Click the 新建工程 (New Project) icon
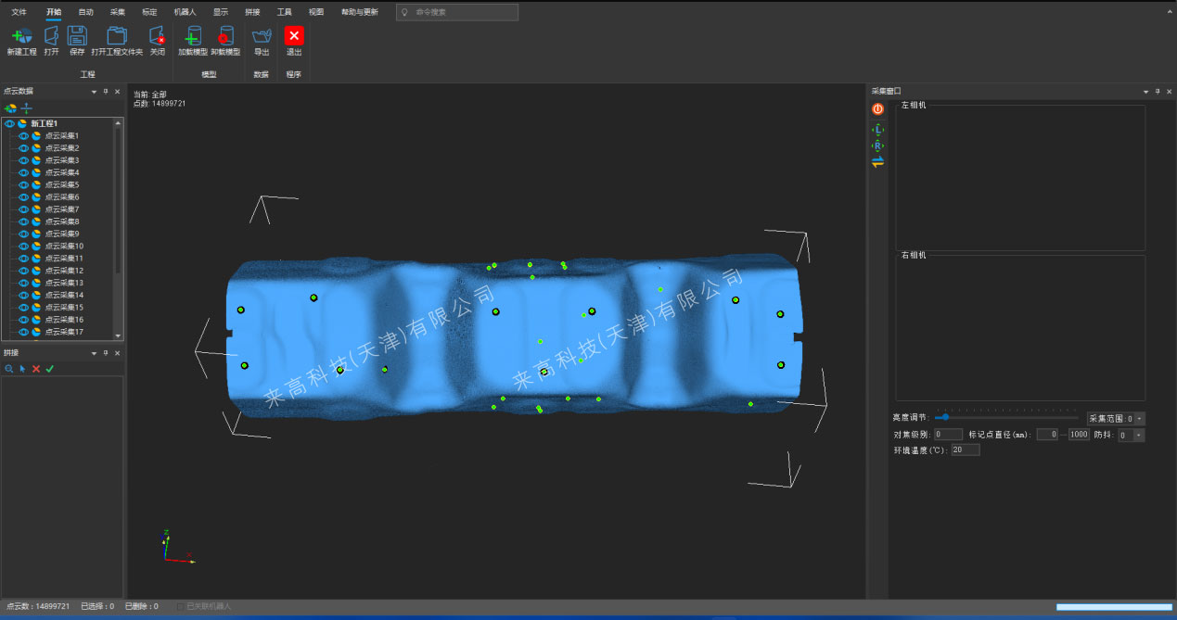Viewport: 1177px width, 620px height. tap(21, 36)
